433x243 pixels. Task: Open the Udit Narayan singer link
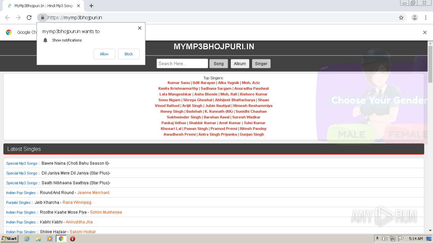[204, 83]
